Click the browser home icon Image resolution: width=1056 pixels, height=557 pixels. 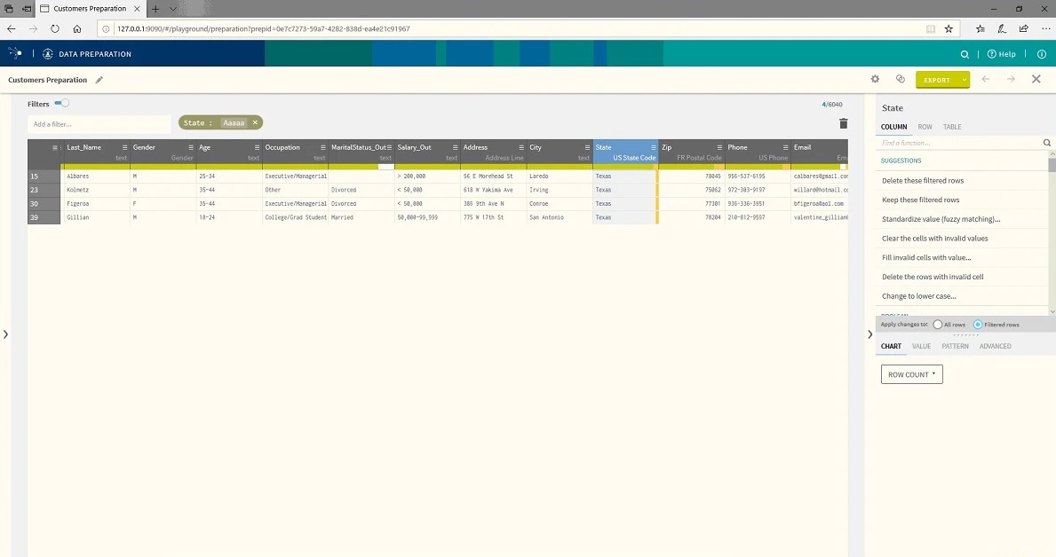77,29
